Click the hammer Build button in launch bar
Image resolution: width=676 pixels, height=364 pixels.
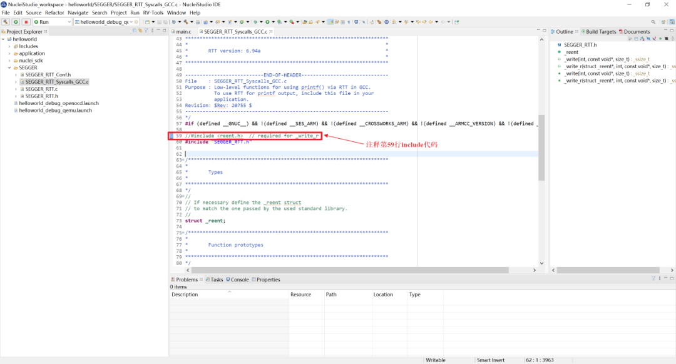[6, 22]
